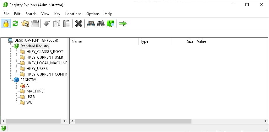269x132 pixels.
Task: Toggle the yellow padlock read-only icon
Action: tap(6, 24)
